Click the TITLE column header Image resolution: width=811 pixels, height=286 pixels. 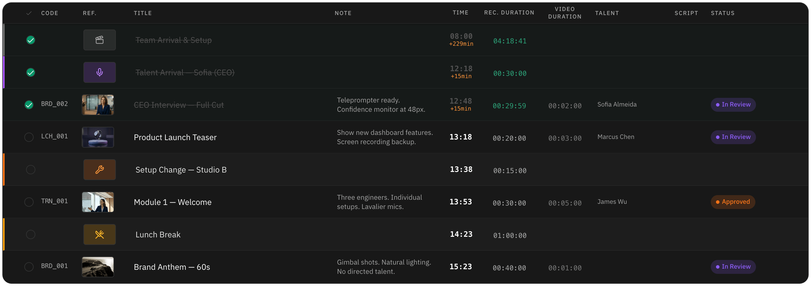pos(143,13)
